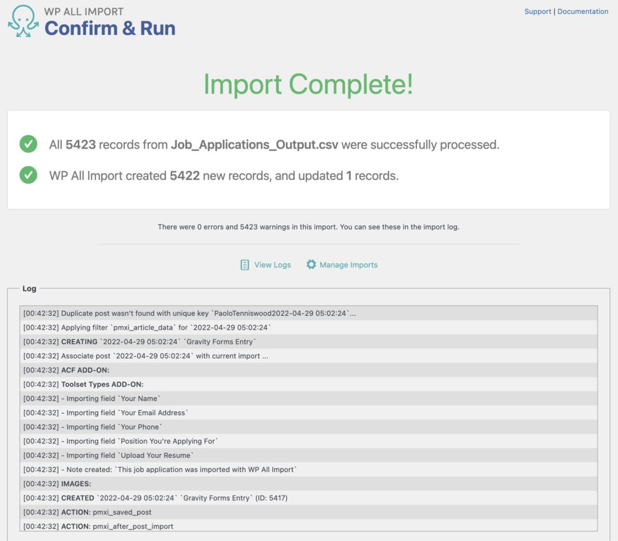Click the warnings count notice above the log
618x541 pixels.
click(x=309, y=226)
